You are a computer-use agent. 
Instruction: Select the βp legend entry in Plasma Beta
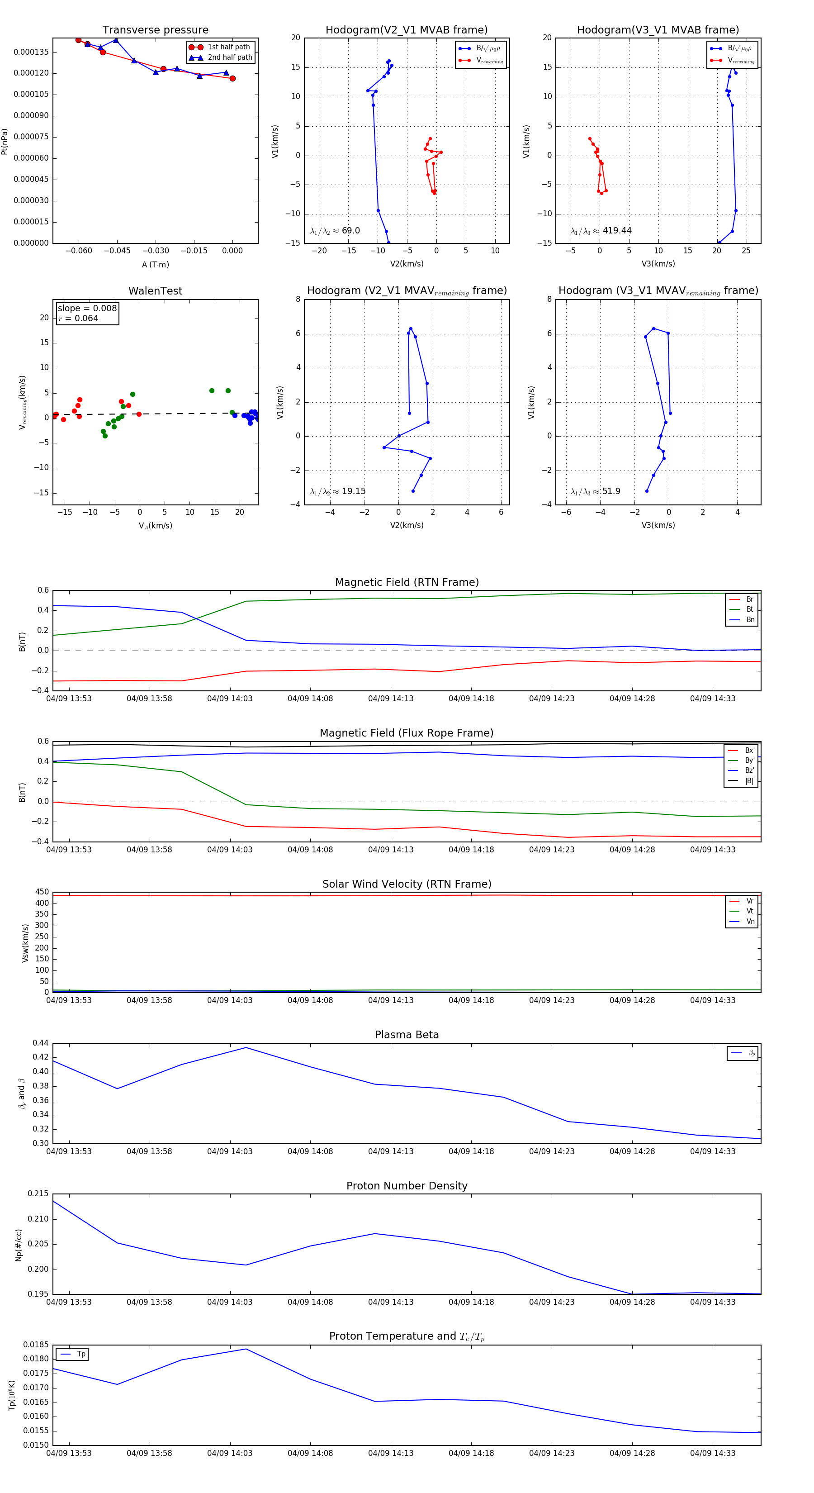[743, 1053]
